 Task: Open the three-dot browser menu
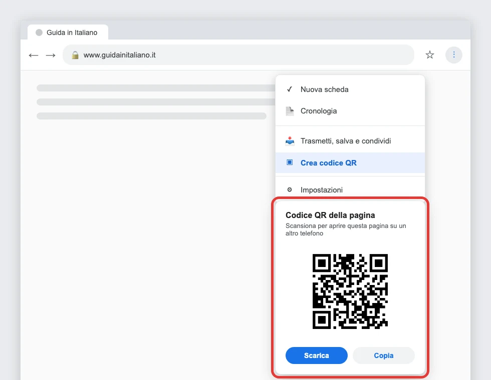click(454, 55)
